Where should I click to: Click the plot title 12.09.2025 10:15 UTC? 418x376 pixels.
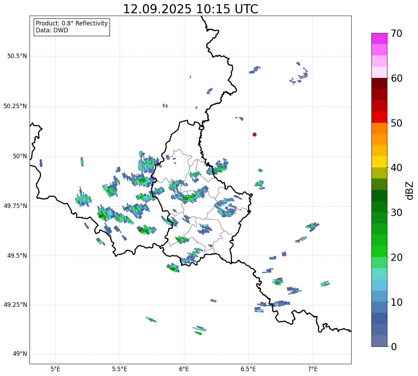tap(191, 9)
